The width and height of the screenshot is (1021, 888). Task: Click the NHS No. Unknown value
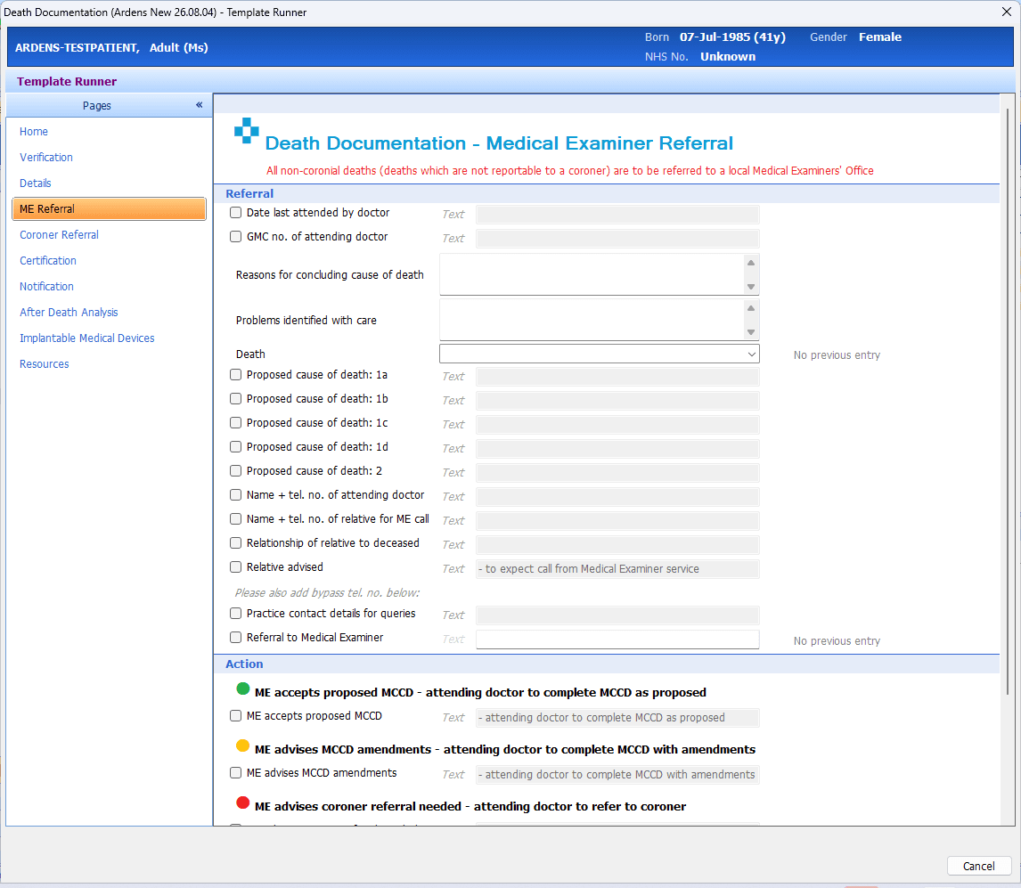click(x=728, y=57)
